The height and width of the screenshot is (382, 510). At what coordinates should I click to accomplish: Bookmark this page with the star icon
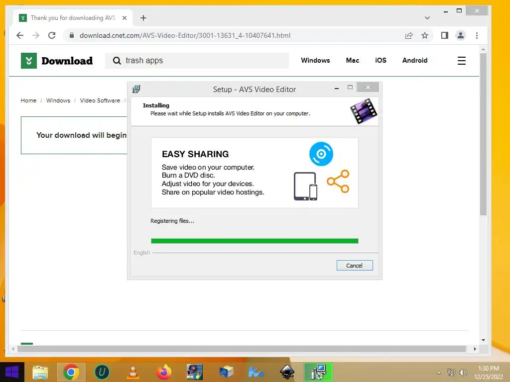coord(425,35)
